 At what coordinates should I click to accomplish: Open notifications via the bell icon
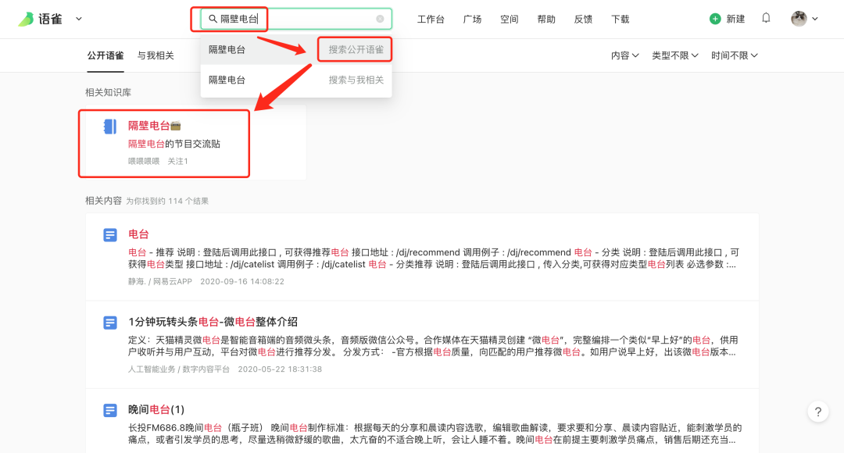pos(766,18)
